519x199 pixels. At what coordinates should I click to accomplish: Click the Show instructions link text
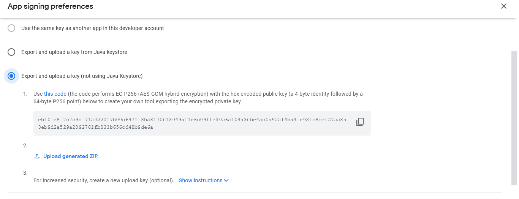tap(201, 180)
